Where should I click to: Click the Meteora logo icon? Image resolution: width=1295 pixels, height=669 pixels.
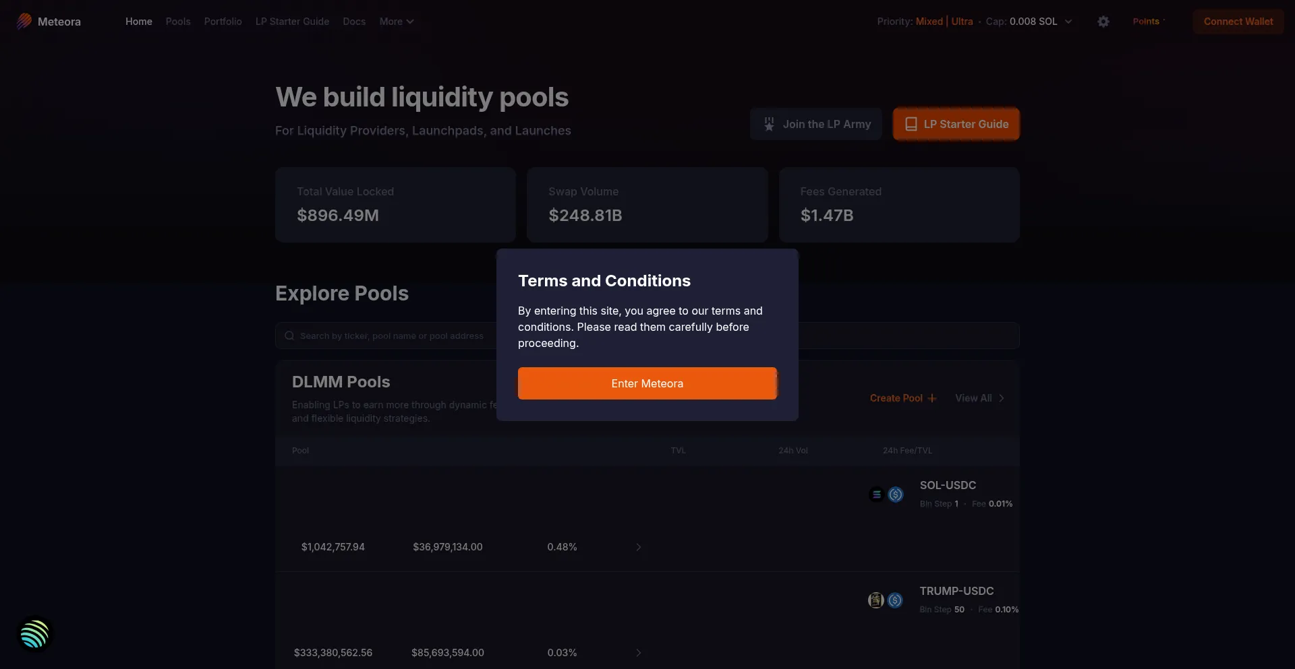point(24,22)
